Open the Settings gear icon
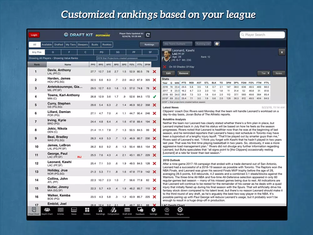 pos(153,211)
